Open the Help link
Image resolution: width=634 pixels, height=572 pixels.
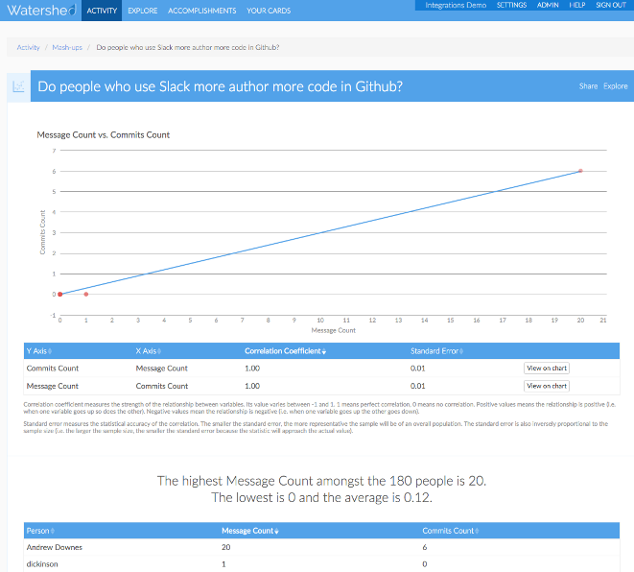point(577,5)
